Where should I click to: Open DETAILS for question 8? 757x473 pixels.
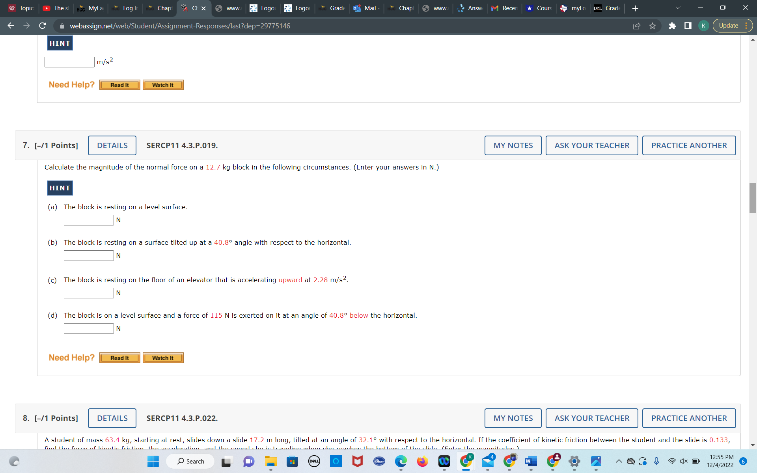coord(112,418)
